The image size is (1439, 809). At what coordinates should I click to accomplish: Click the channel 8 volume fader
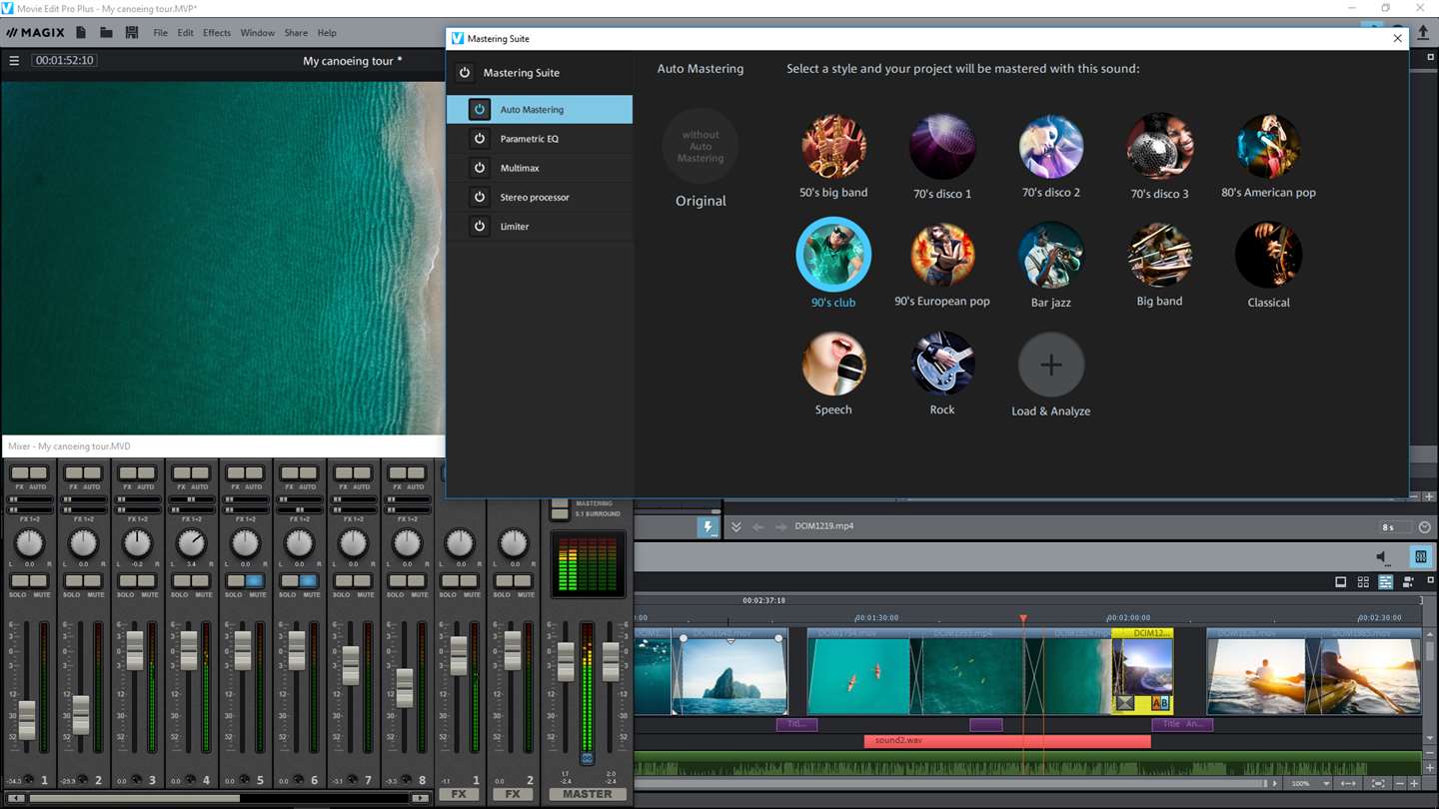tap(405, 686)
